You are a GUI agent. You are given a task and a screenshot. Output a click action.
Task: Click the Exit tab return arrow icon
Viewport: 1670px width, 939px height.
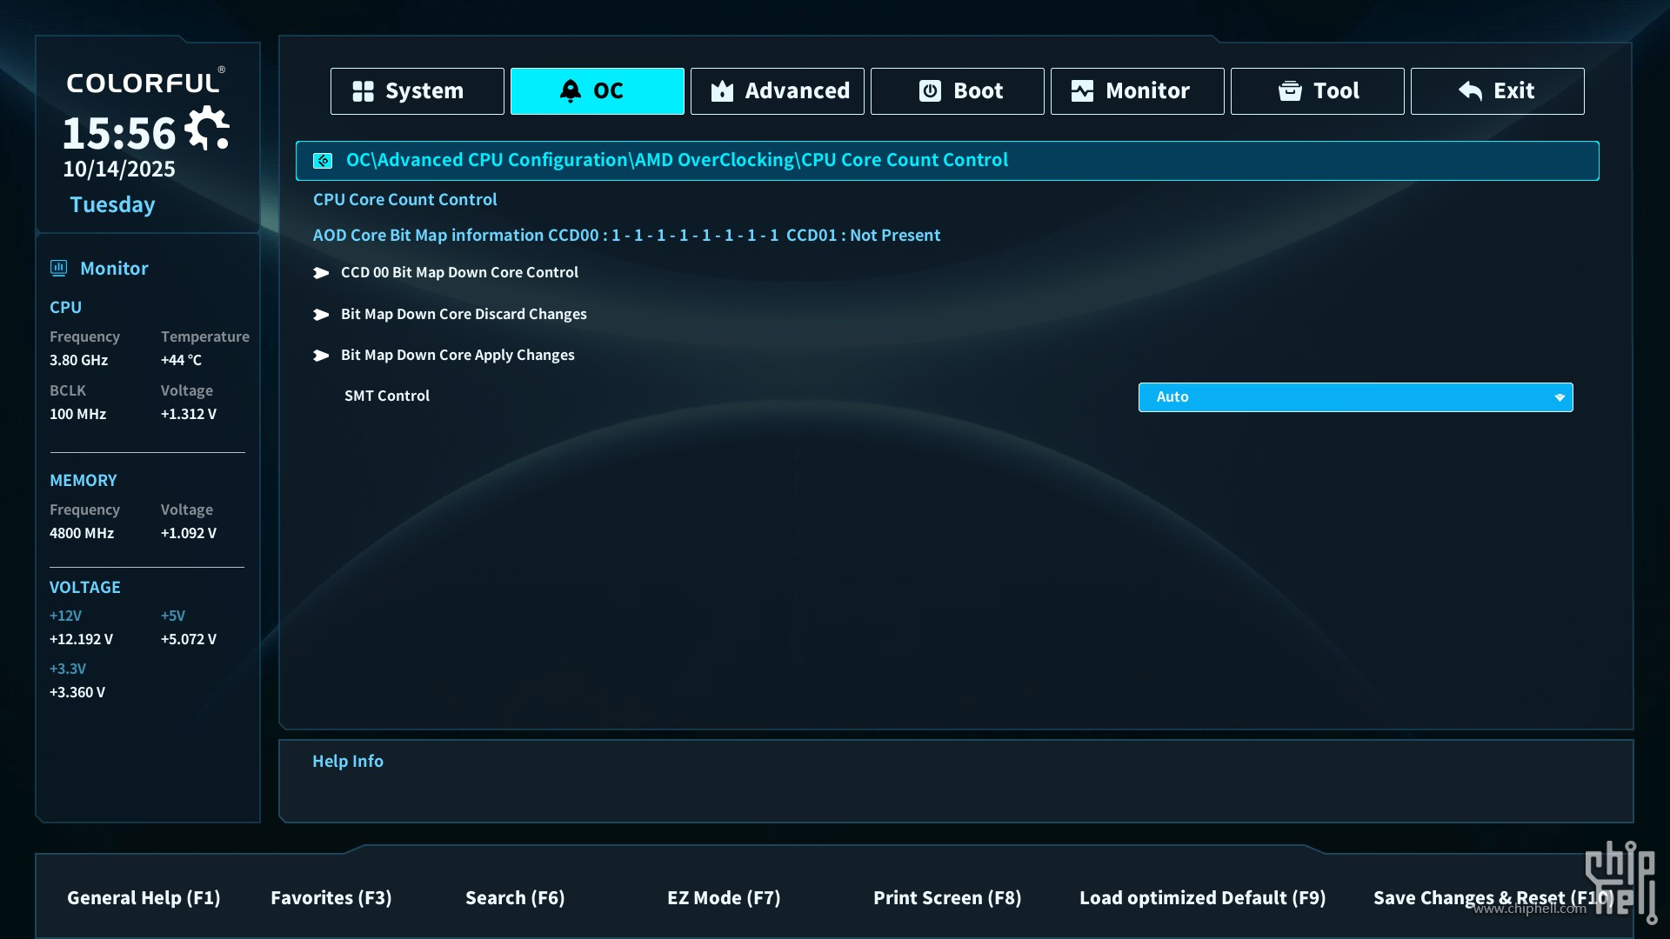pyautogui.click(x=1470, y=91)
